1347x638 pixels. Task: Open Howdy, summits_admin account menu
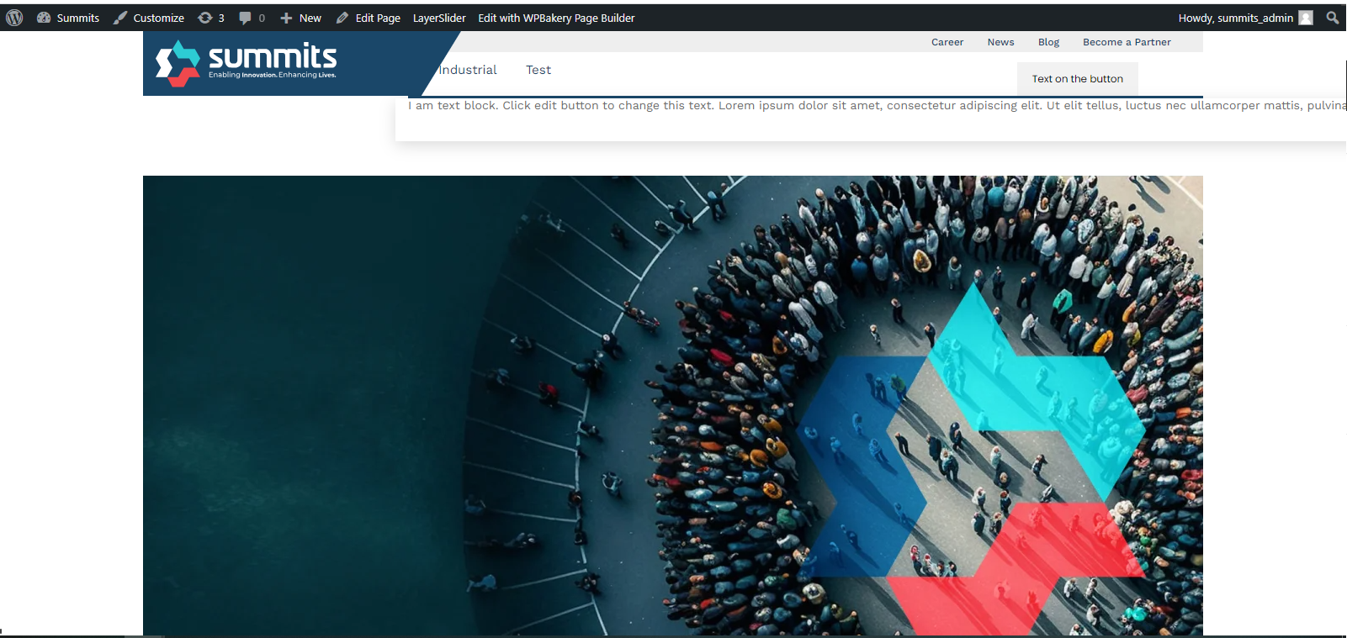(x=1245, y=18)
